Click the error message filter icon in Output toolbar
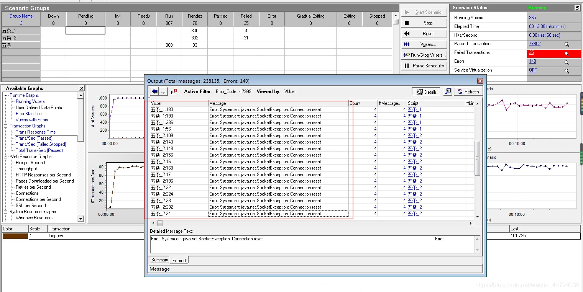This screenshot has height=292, width=583. [x=174, y=91]
